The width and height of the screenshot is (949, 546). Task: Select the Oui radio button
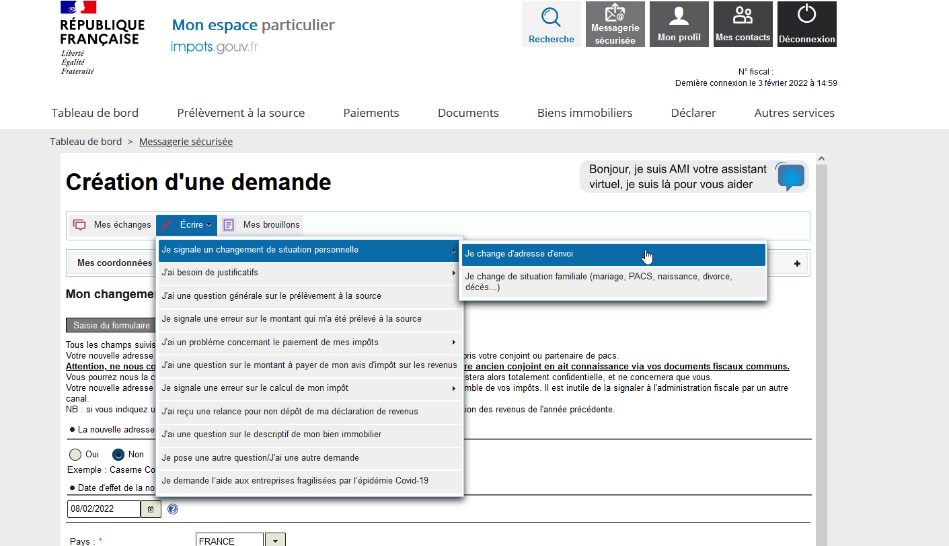coord(75,455)
